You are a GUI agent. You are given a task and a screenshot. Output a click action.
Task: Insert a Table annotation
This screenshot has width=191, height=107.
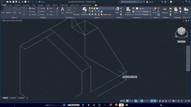(76, 15)
